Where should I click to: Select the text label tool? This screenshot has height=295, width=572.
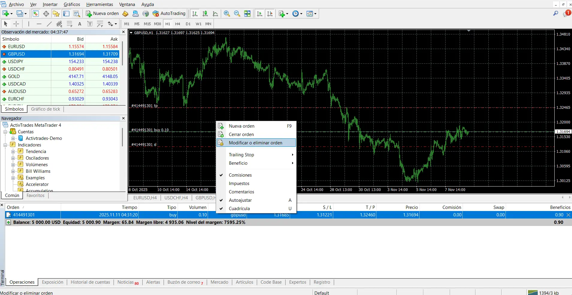(90, 24)
